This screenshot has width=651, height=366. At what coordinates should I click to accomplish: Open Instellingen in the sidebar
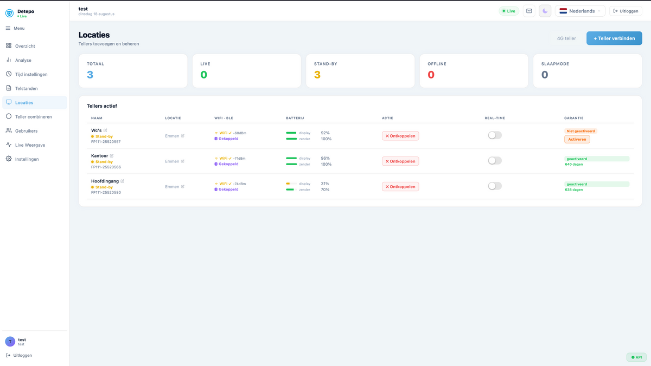(x=35, y=159)
